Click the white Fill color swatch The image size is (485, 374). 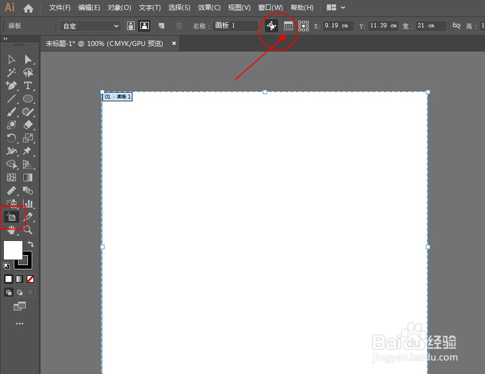coord(13,250)
